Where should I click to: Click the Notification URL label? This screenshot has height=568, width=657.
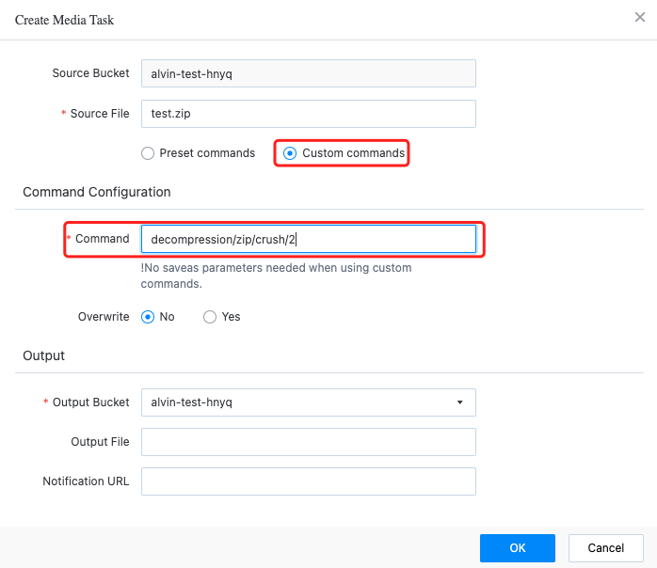[86, 481]
